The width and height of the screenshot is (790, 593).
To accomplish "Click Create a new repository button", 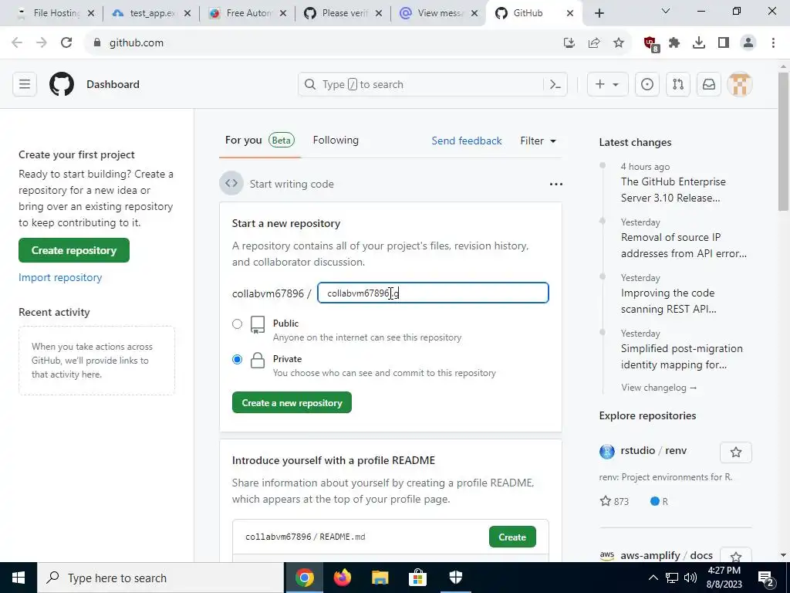I will tap(292, 402).
